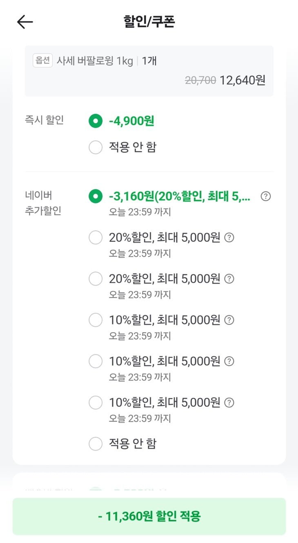Select first unselected 20%할인 coupon radio
This screenshot has width=298, height=543.
(x=96, y=237)
